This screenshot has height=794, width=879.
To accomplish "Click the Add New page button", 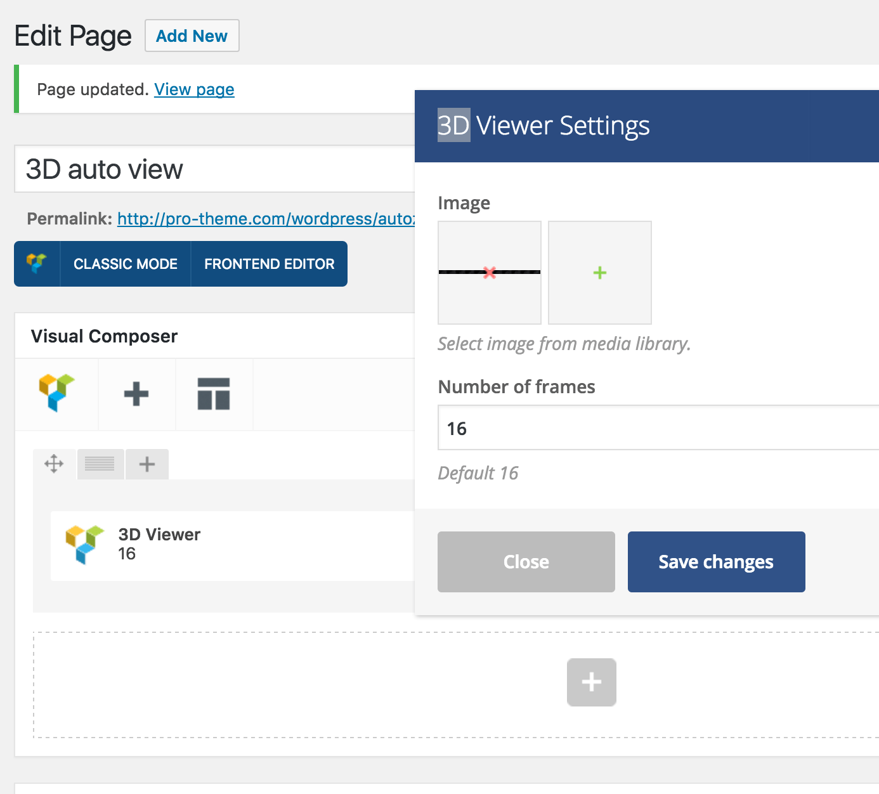I will 192,36.
